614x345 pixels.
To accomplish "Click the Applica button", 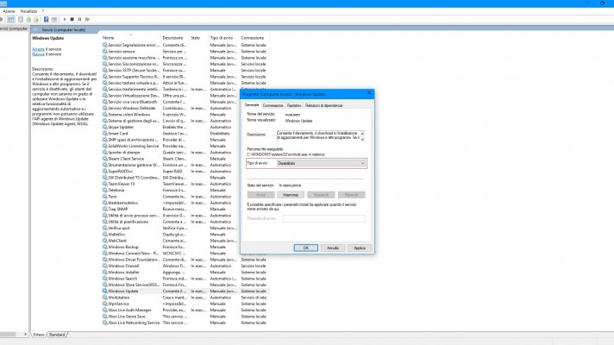I will click(360, 248).
